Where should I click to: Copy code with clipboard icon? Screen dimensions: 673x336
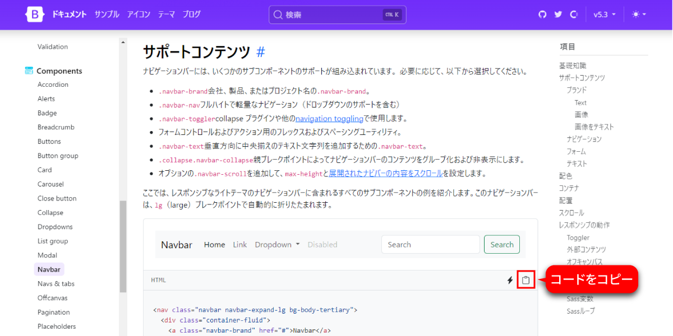pos(526,280)
